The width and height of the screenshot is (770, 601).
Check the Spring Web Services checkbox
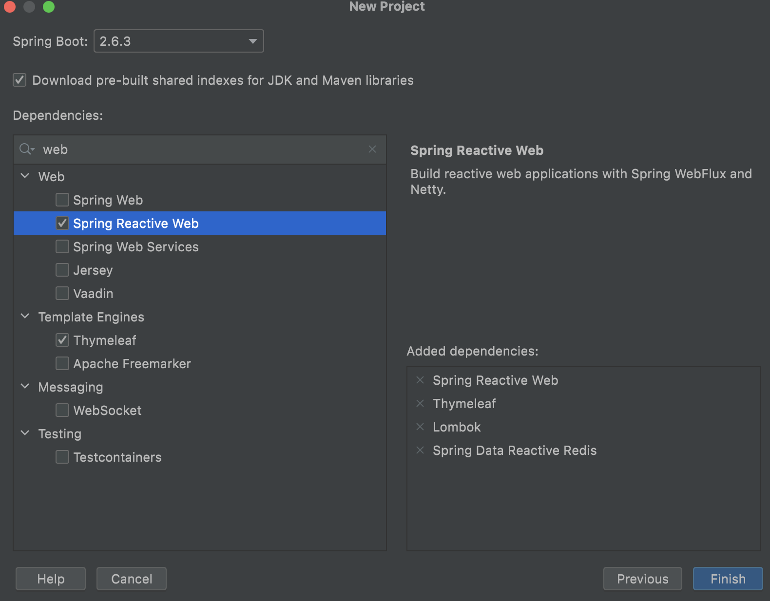(x=62, y=246)
